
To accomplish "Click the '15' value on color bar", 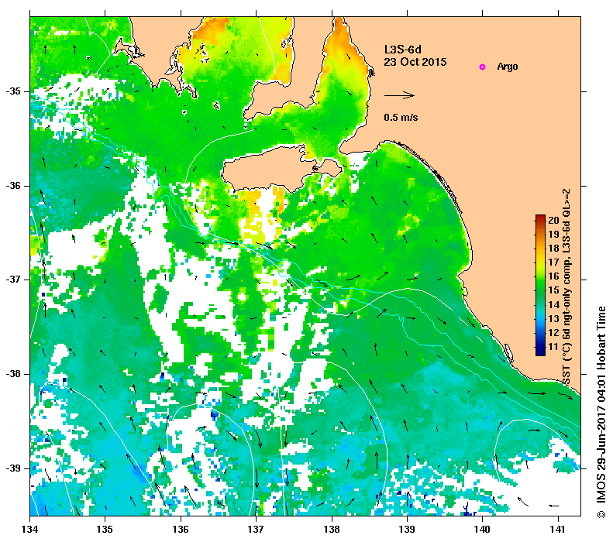I will pos(553,290).
